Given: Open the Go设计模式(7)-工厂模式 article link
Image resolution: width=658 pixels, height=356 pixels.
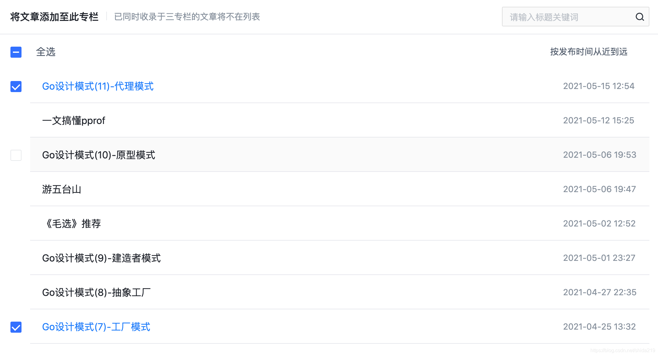Looking at the screenshot, I should [96, 327].
